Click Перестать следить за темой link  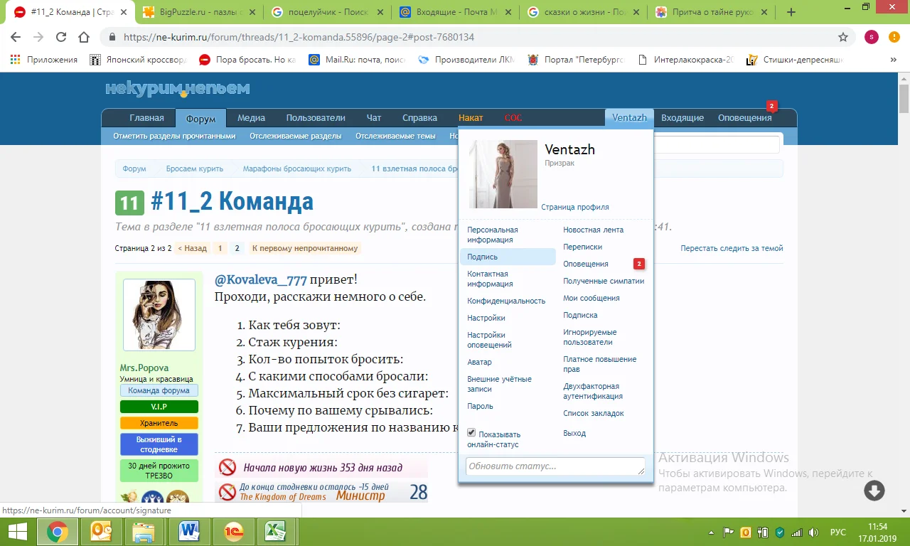(732, 248)
